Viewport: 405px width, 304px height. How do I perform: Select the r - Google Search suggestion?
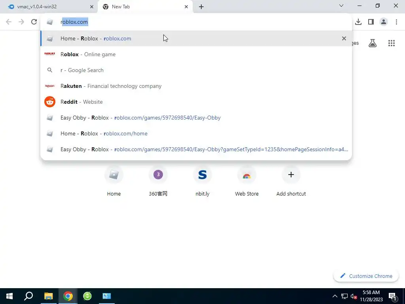[x=196, y=70]
